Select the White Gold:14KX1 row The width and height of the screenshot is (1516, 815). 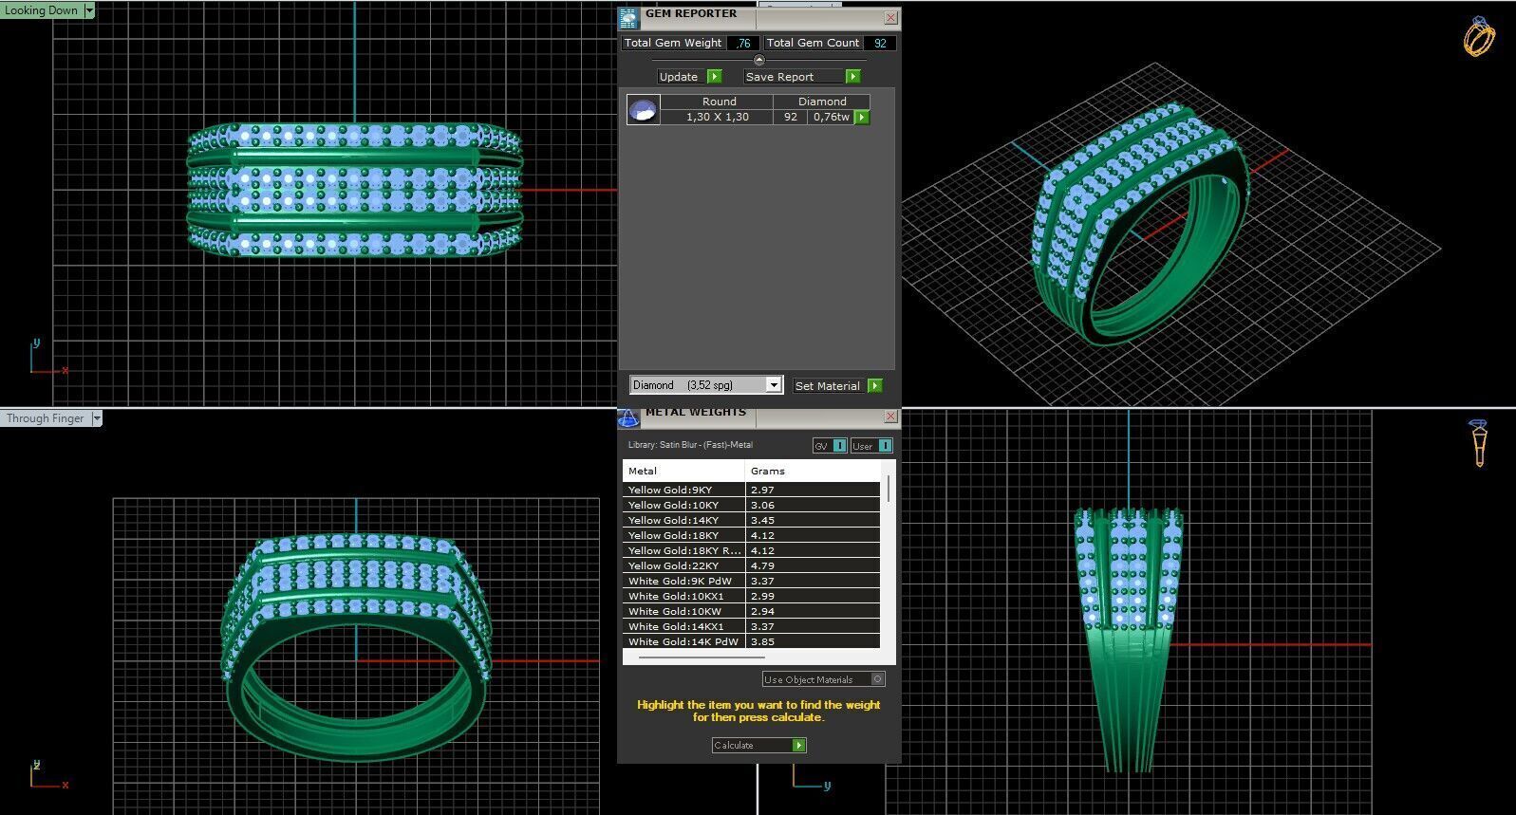coord(751,626)
